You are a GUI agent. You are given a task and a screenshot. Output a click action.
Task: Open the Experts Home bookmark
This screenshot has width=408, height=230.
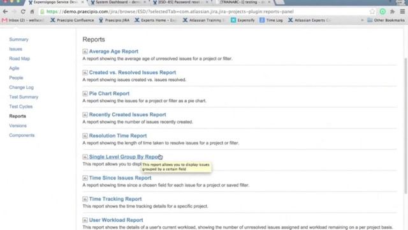coord(156,20)
